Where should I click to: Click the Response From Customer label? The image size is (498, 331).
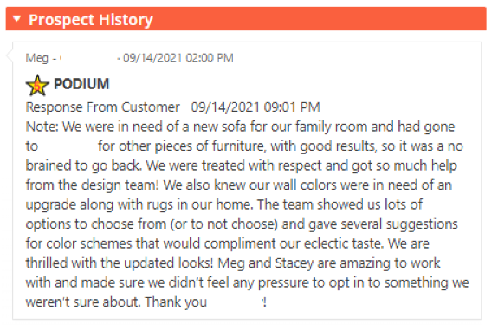(x=102, y=107)
